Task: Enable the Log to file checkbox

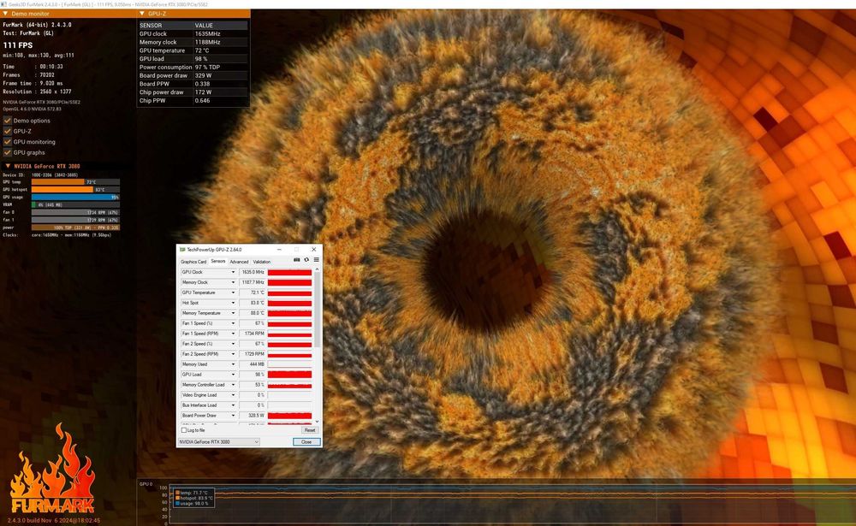Action: (183, 430)
